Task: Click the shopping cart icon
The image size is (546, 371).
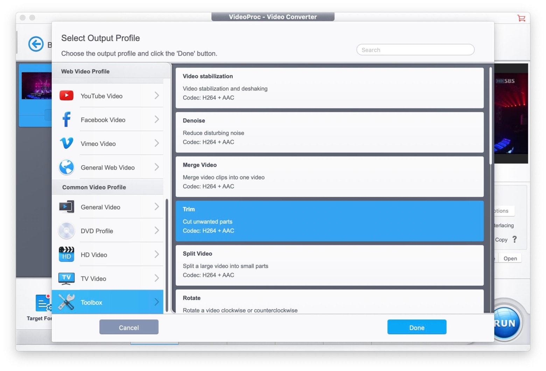Action: (521, 18)
